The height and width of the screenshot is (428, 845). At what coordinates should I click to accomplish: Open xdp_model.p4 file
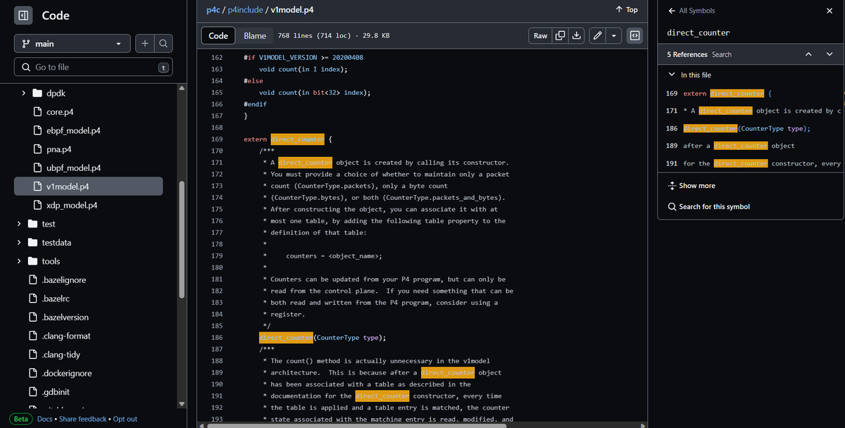pyautogui.click(x=71, y=205)
